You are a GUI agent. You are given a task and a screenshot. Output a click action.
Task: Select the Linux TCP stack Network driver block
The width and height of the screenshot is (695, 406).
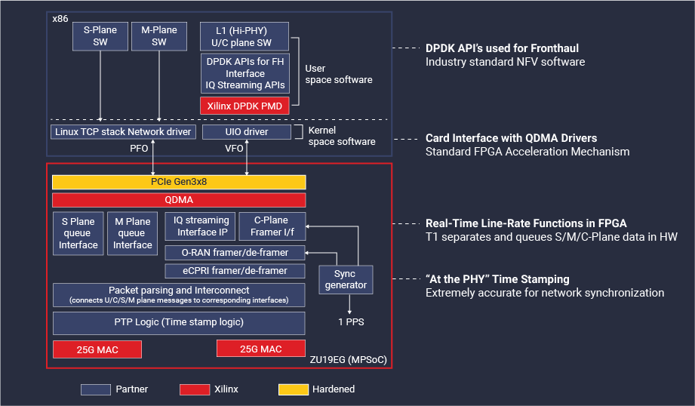[x=123, y=132]
